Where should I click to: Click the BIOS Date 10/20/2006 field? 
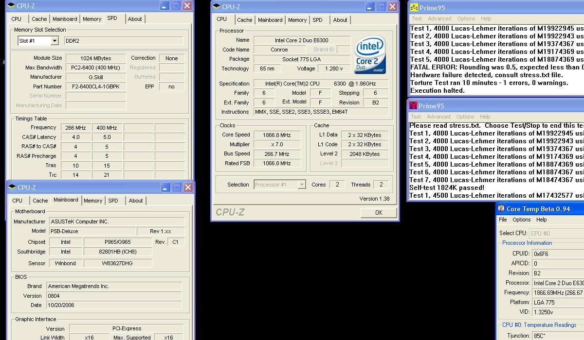[x=114, y=306]
